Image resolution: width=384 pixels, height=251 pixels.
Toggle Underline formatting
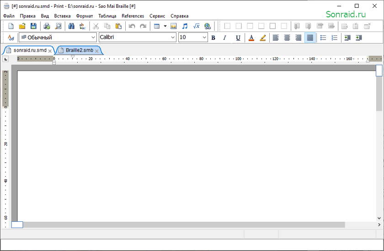238,37
